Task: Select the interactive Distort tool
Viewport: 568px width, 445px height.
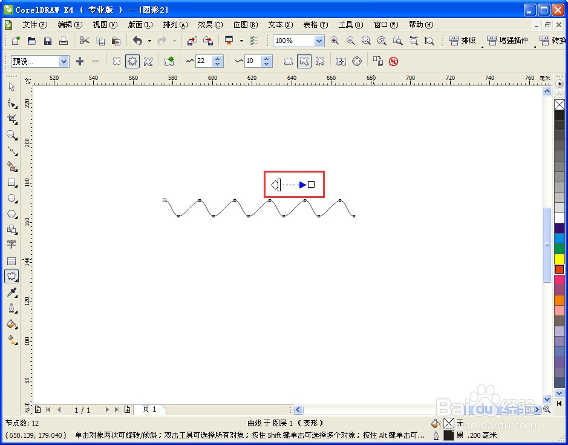Action: (x=11, y=276)
